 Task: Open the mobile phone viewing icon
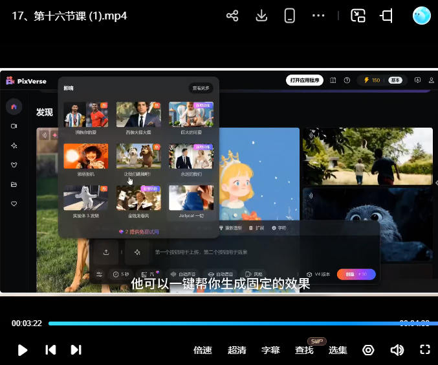[290, 16]
